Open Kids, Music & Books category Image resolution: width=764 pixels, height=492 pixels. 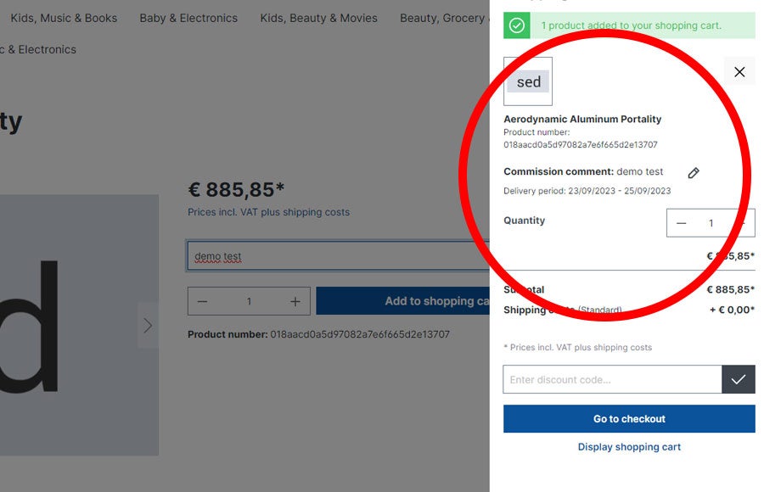point(64,18)
